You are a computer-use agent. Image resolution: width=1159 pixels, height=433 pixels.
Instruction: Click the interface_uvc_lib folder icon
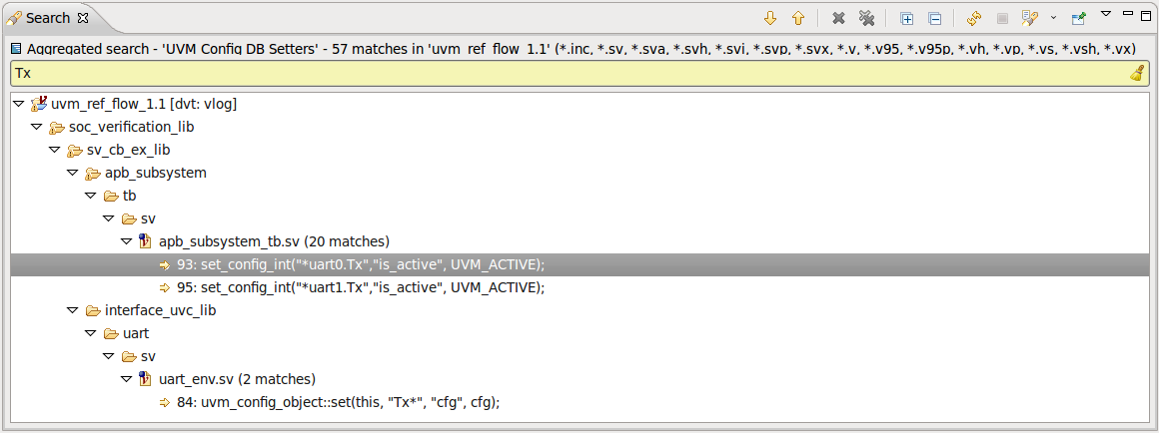pyautogui.click(x=92, y=310)
